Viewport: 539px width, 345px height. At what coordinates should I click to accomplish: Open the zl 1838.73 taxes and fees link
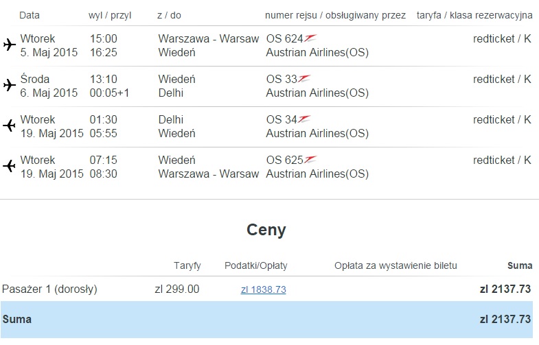coord(263,289)
